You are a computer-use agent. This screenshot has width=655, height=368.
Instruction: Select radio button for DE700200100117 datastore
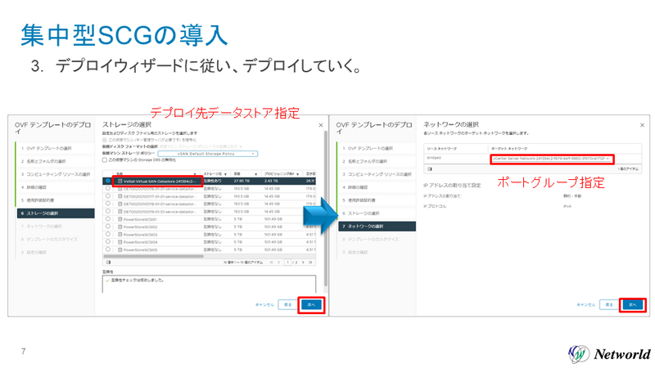click(108, 195)
